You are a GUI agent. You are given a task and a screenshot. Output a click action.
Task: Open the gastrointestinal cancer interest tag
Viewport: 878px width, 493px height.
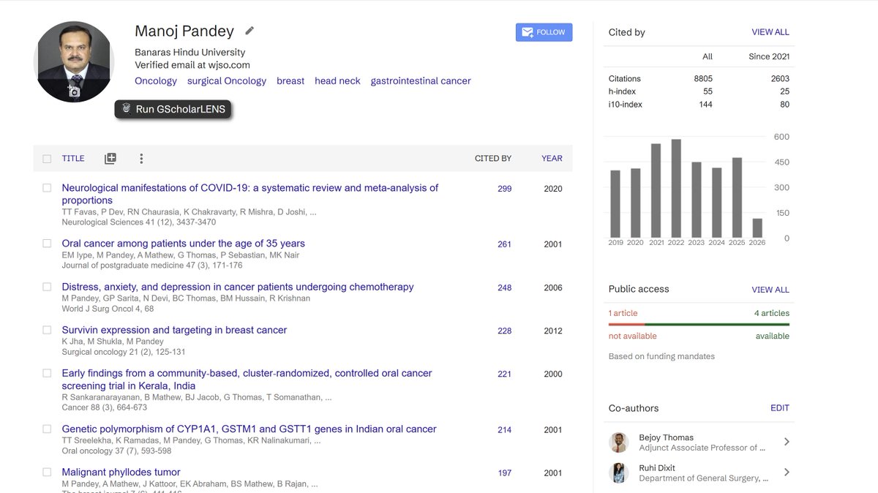click(x=421, y=81)
